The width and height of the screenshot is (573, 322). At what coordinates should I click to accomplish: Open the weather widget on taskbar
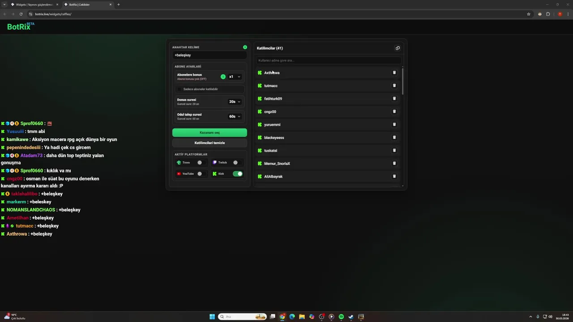pos(15,317)
